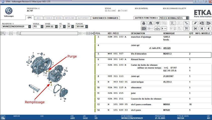Click the pushpin icon
Screen dimensions: 212x120
(x=195, y=23)
